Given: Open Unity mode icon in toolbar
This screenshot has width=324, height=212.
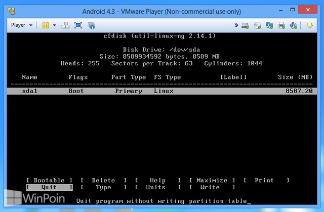Looking at the screenshot, I should pyautogui.click(x=91, y=26).
